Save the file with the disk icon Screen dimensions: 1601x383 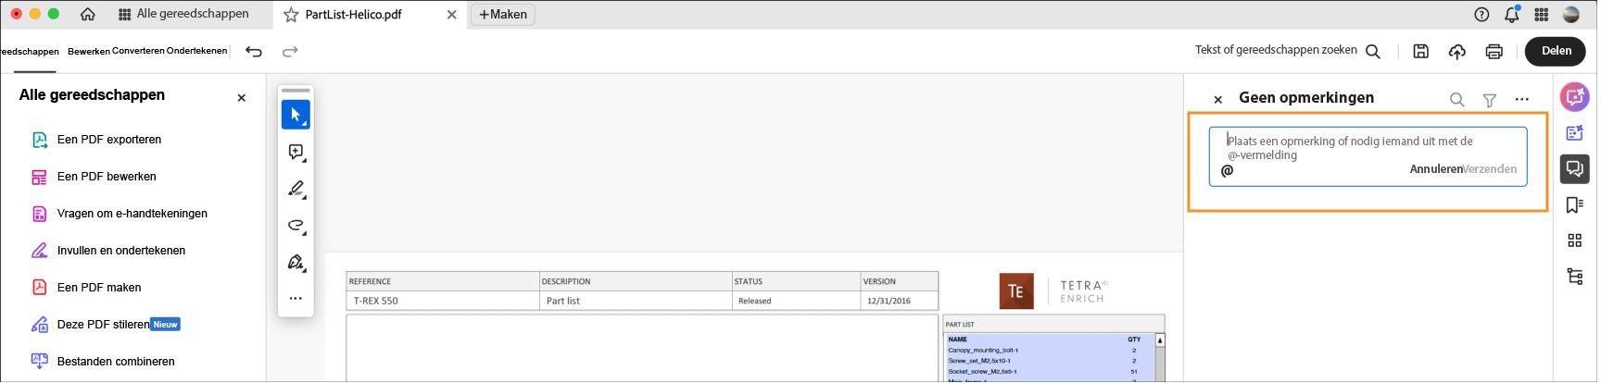(x=1420, y=52)
